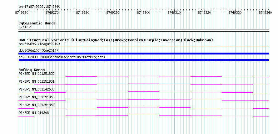This screenshot has width=278, height=134.
Task: Open transcript PIK3R5|NM_001251851
Action: point(37,82)
